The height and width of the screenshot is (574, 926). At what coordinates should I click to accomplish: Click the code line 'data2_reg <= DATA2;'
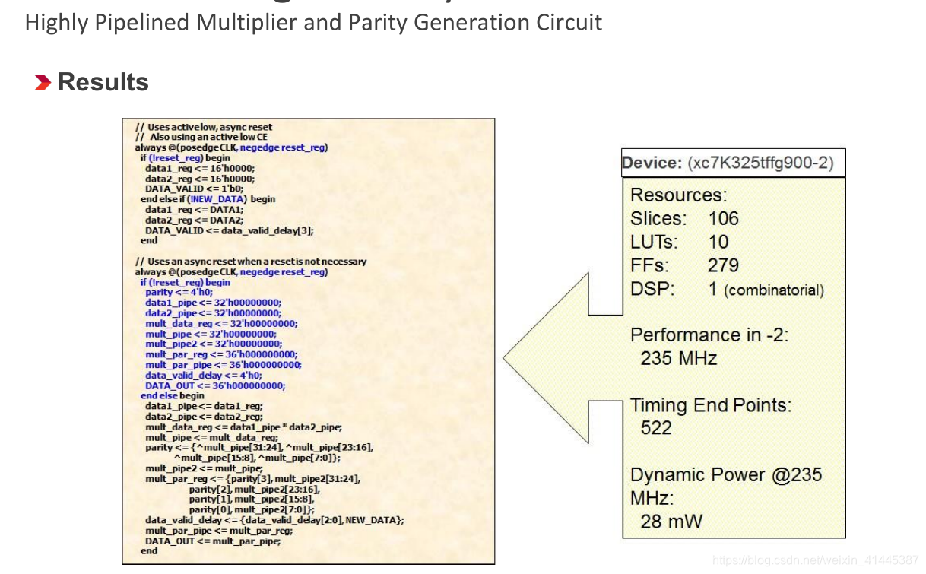coord(194,220)
